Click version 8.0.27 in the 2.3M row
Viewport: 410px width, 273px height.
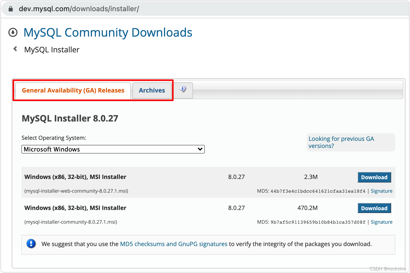point(236,177)
